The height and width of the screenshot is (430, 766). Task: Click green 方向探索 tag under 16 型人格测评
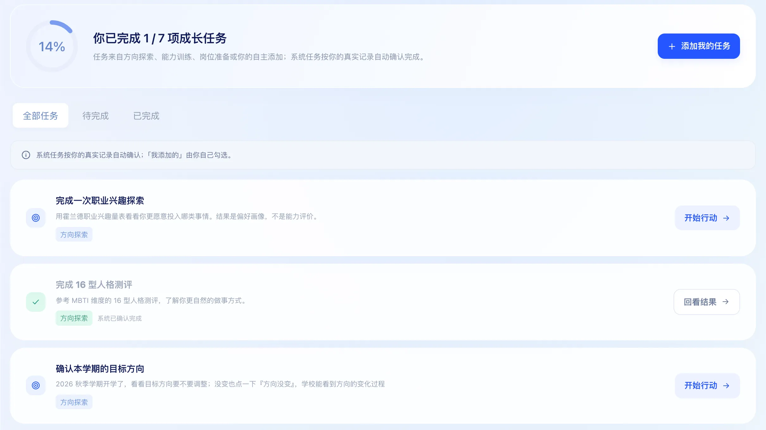(x=74, y=318)
